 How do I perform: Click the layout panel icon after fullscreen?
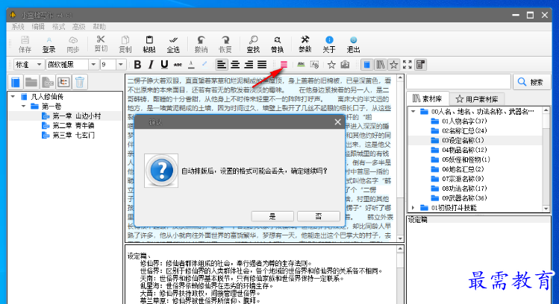[421, 64]
